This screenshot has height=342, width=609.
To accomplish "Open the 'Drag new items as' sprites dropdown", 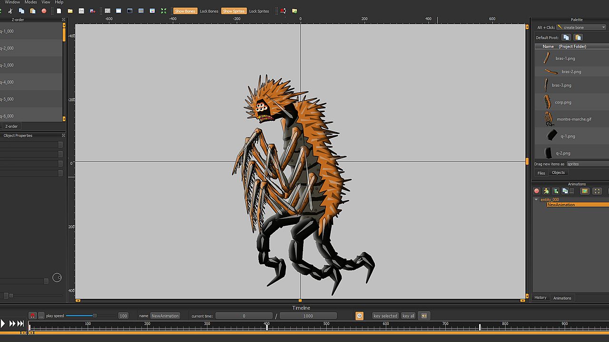I will tap(587, 164).
